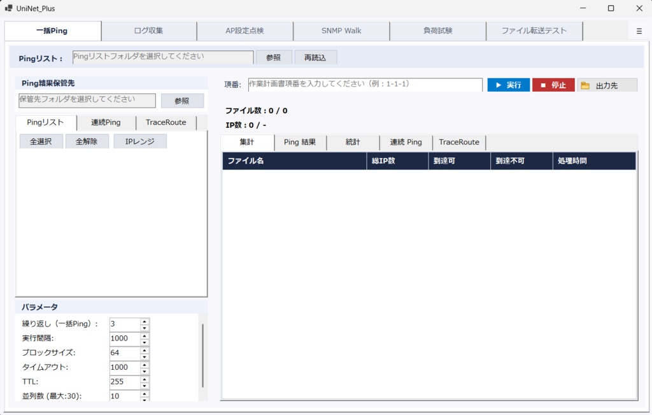Click the 実行 play button

tap(509, 85)
